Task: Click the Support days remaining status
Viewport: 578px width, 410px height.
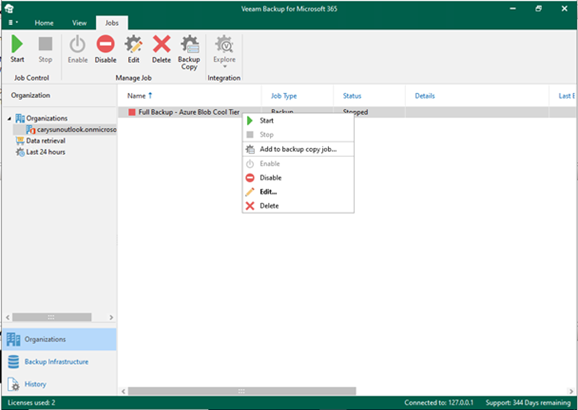Action: [528, 403]
